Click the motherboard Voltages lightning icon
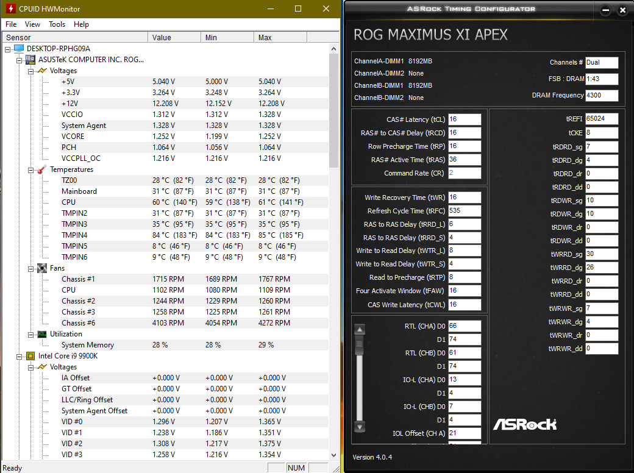The image size is (634, 473). (42, 71)
